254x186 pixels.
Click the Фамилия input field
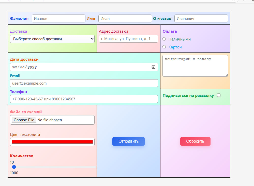[58, 19]
